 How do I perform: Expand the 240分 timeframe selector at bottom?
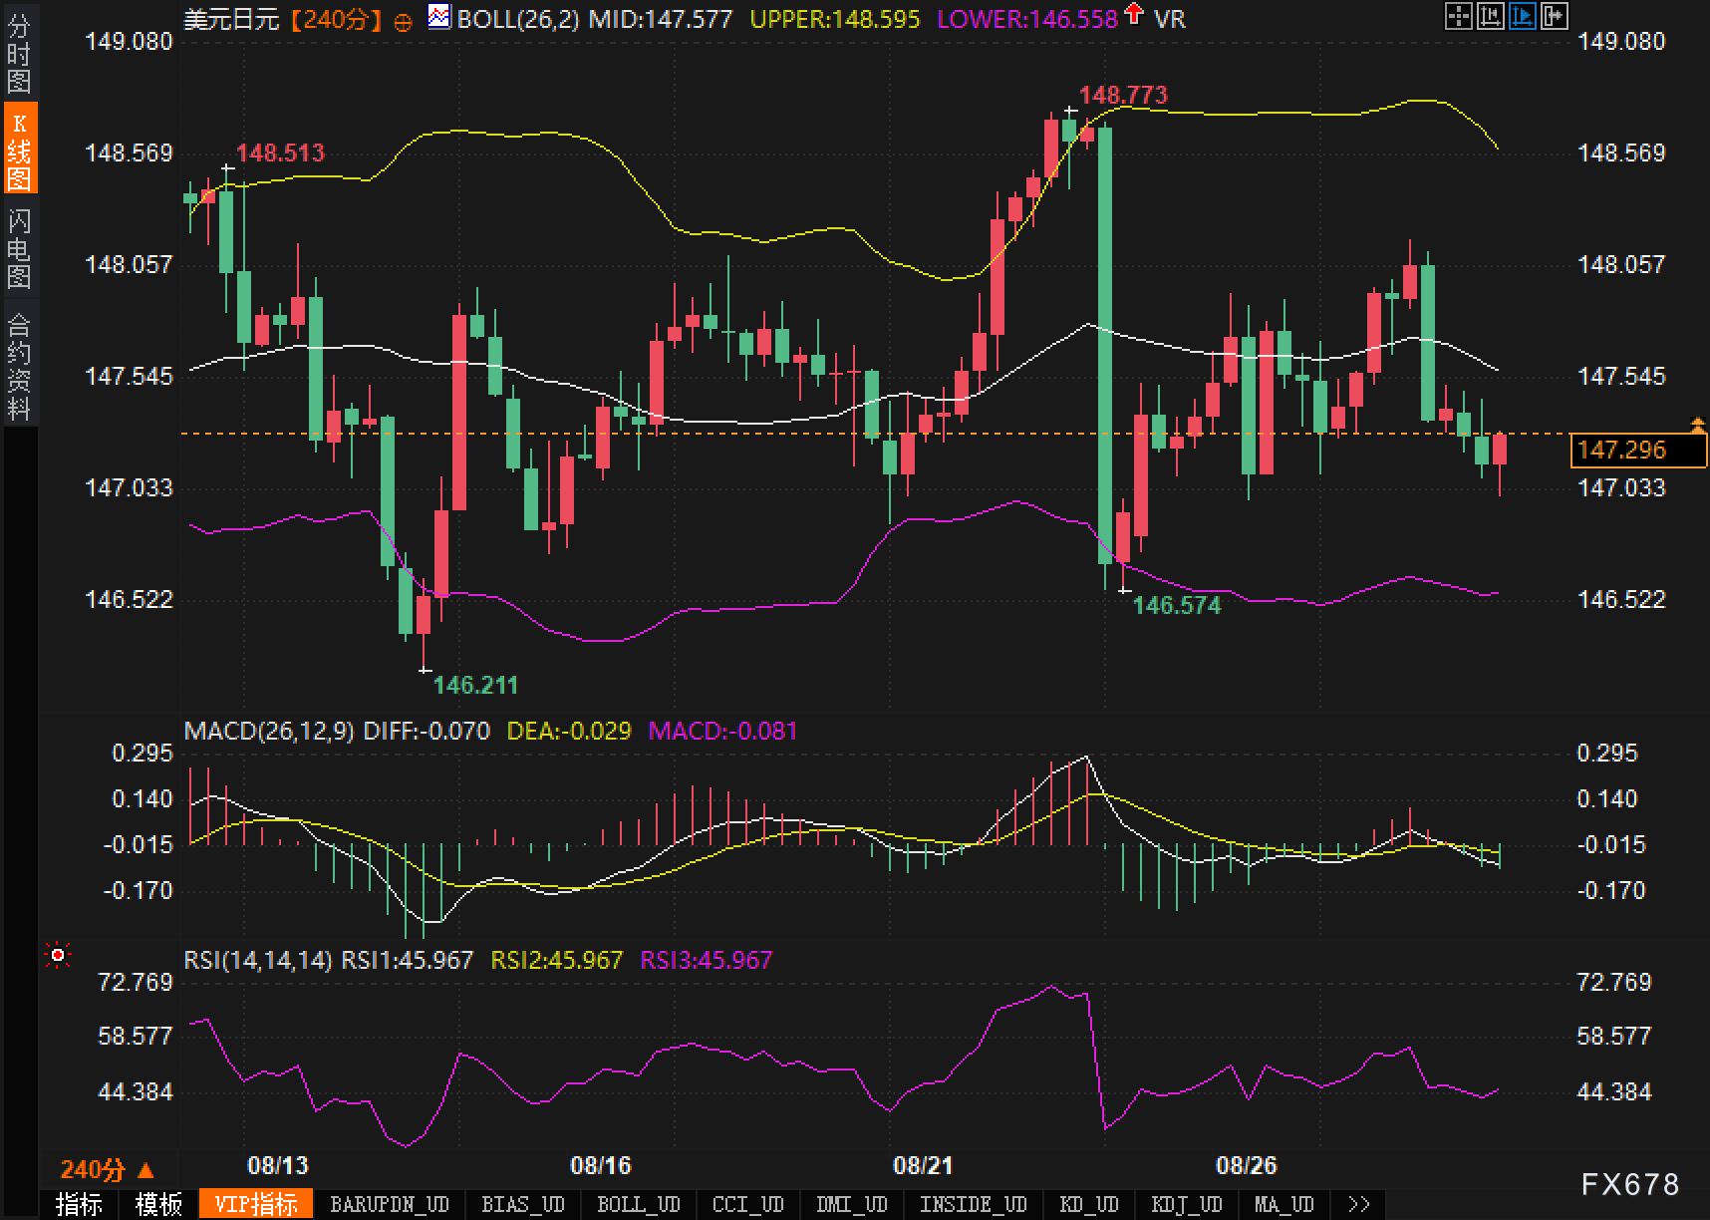[x=107, y=1169]
